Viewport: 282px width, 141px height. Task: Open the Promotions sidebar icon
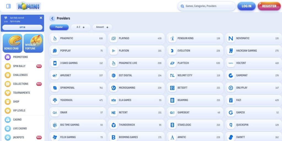pyautogui.click(x=8, y=57)
